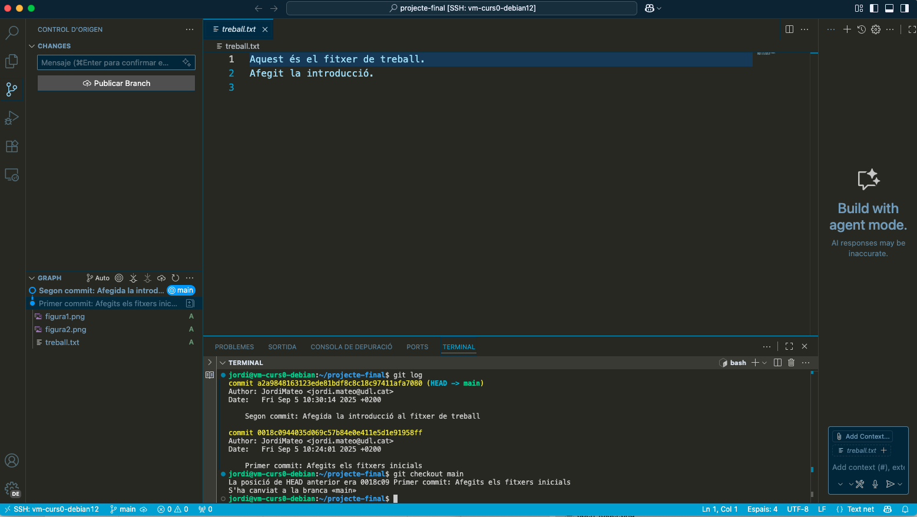Click Add Context button in chat
This screenshot has height=517, width=917.
point(863,436)
